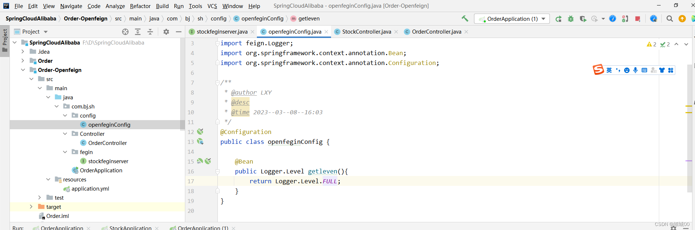
Task: Toggle Sogou Chinese/English mode button
Action: tap(609, 70)
